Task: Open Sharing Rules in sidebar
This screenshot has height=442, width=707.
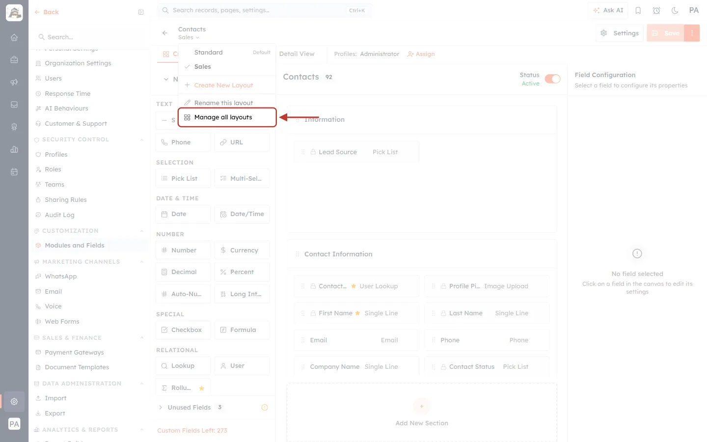Action: (90, 200)
